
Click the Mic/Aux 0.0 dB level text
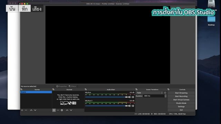132,93
